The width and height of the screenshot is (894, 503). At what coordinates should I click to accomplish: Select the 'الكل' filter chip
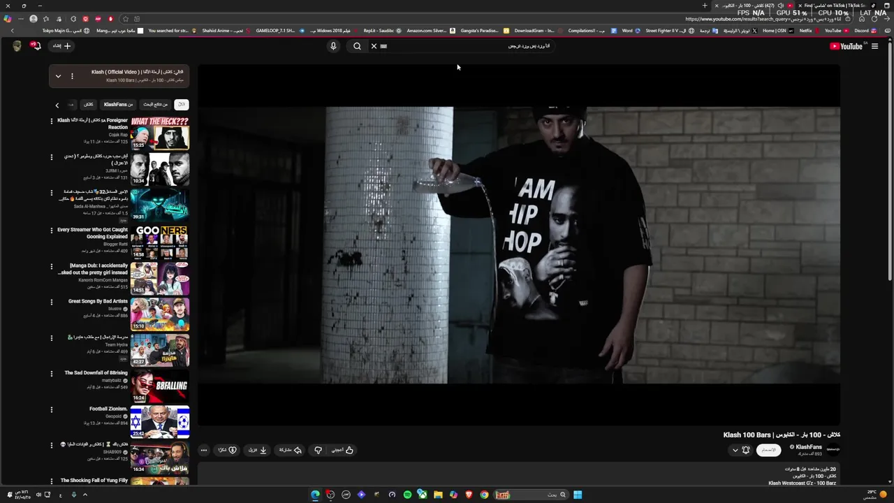tap(182, 105)
